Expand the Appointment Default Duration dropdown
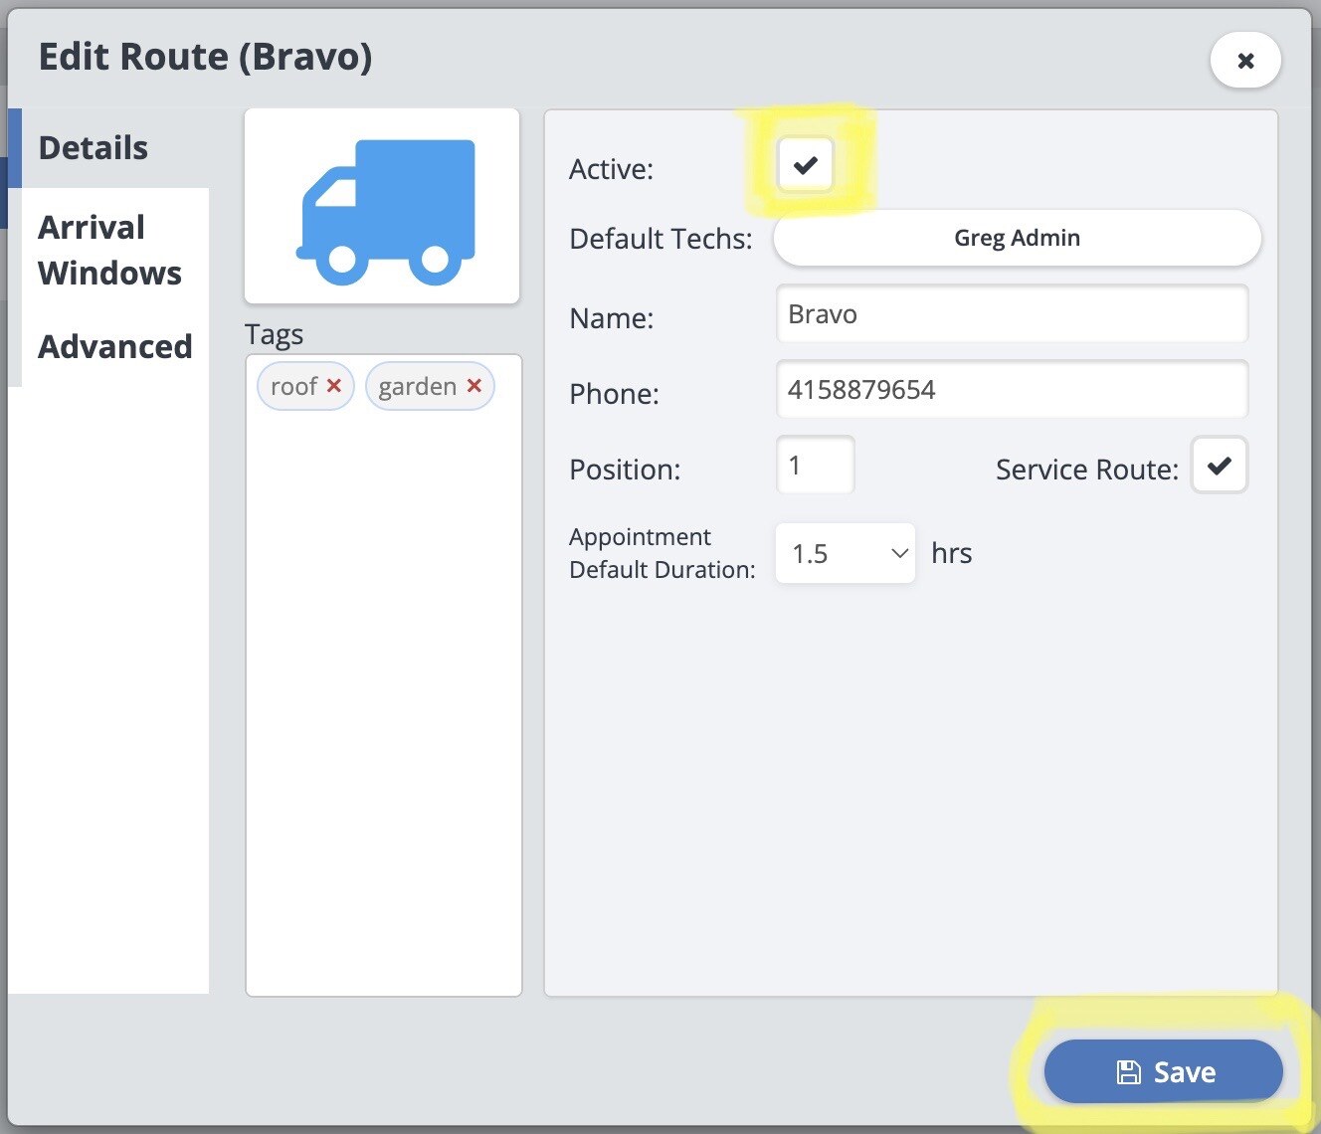 (x=846, y=553)
